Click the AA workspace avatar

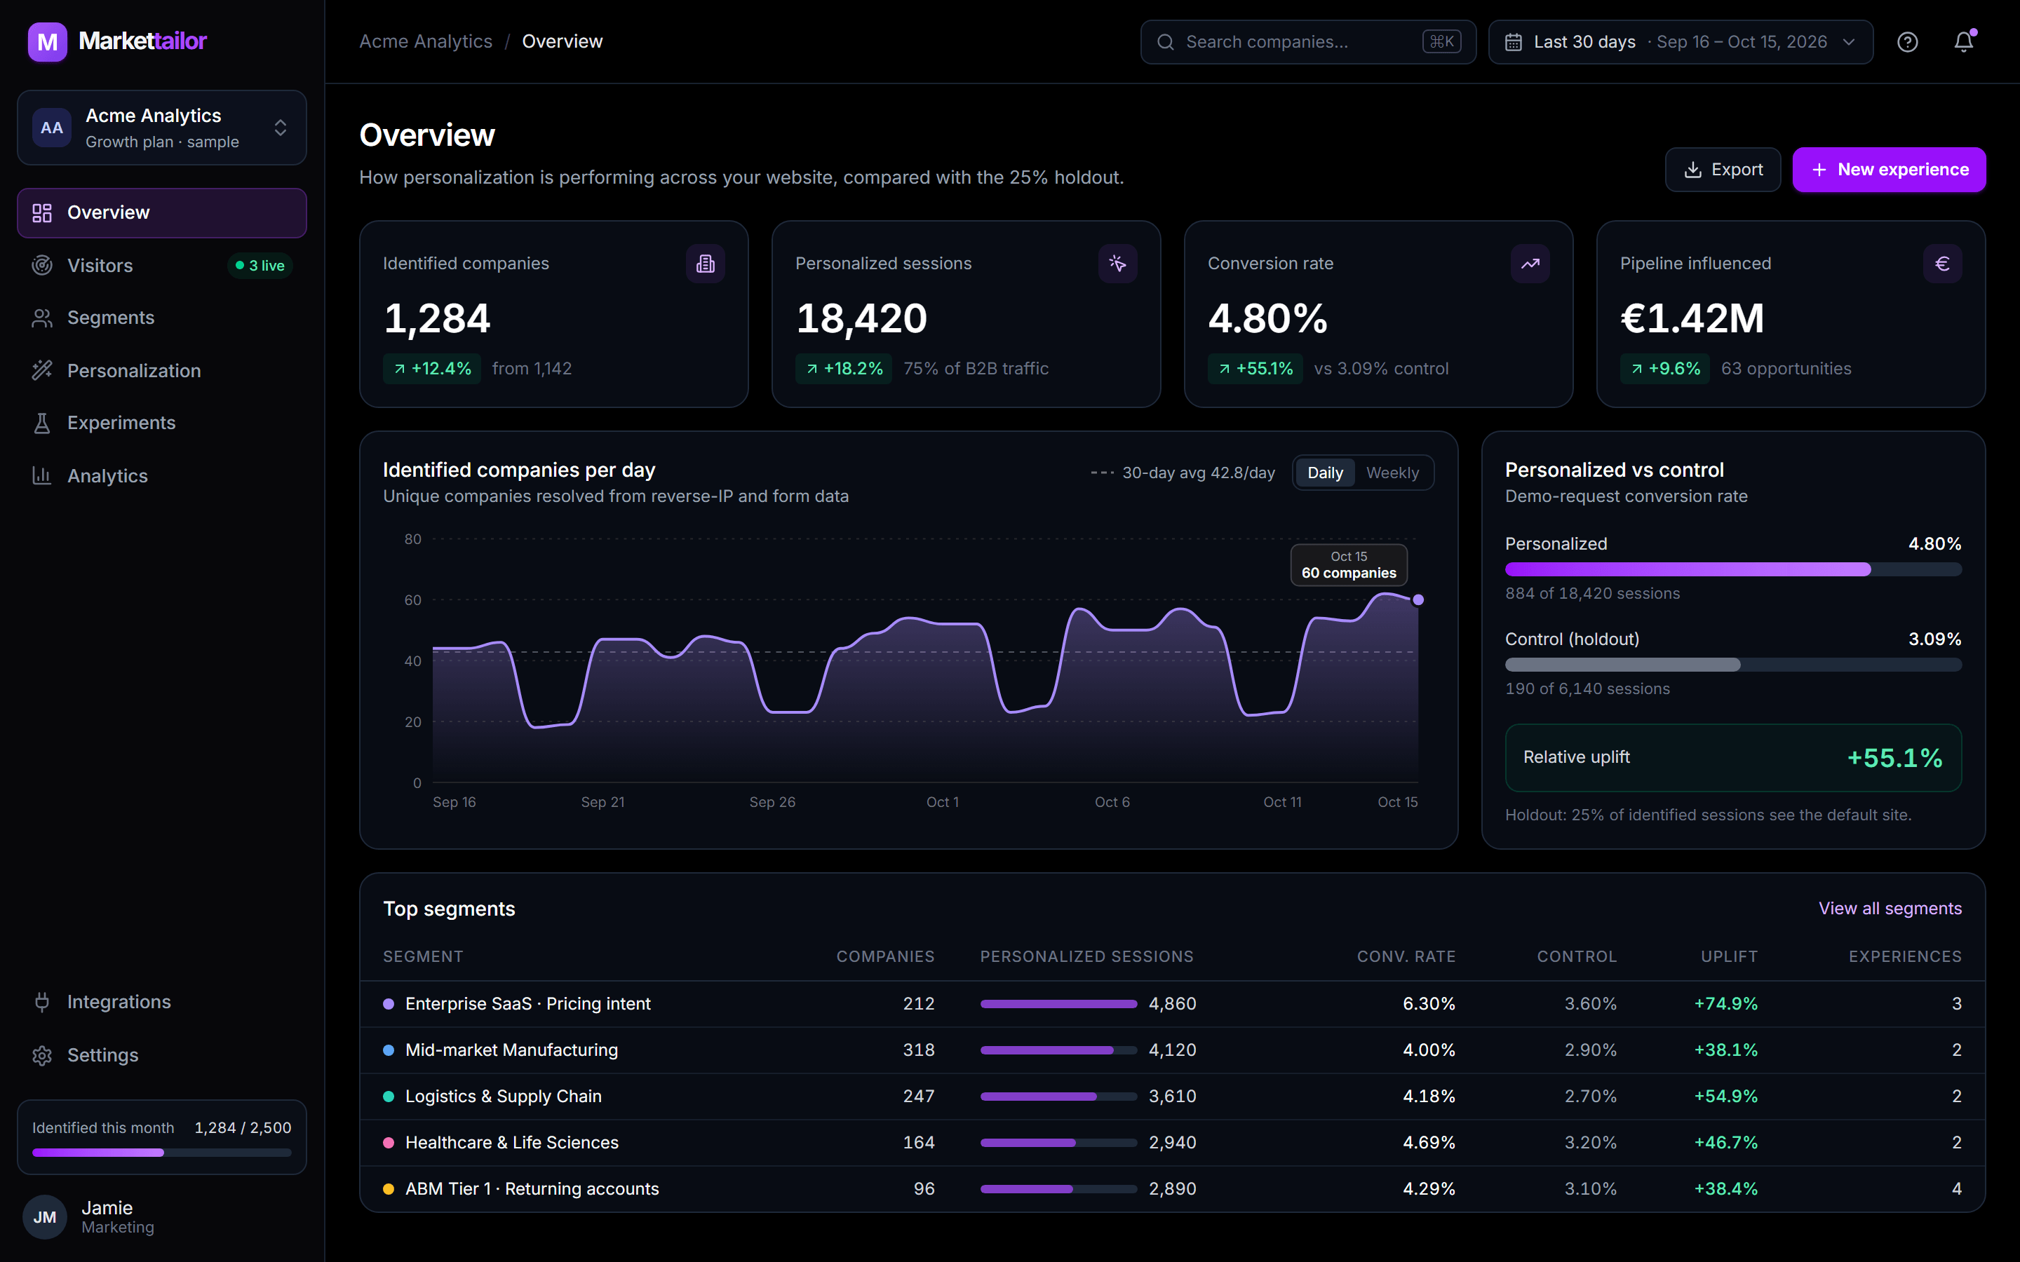52,128
